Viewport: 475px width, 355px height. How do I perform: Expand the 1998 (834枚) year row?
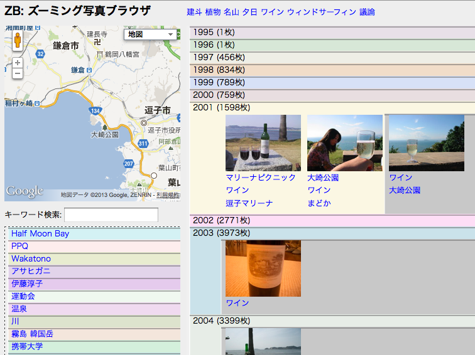click(332, 70)
